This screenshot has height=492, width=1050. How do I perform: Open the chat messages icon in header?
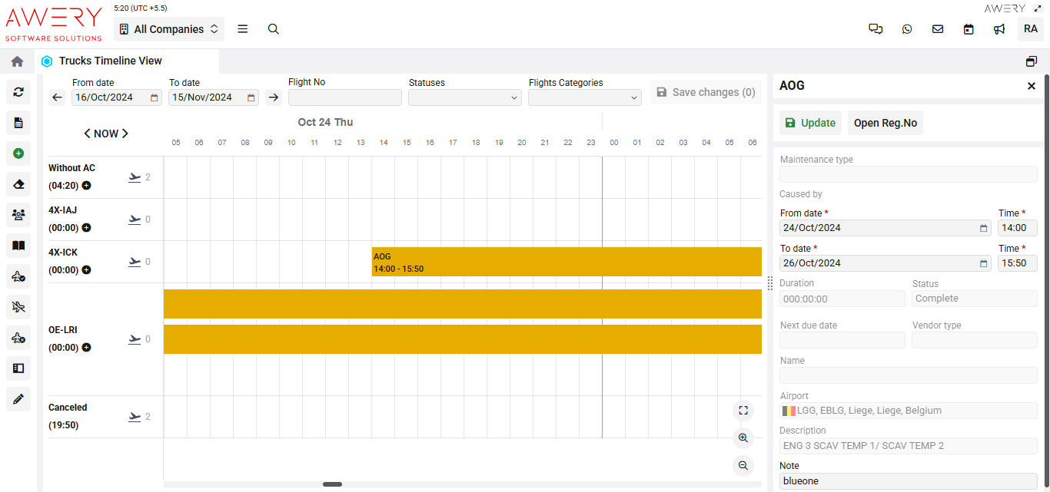[876, 29]
